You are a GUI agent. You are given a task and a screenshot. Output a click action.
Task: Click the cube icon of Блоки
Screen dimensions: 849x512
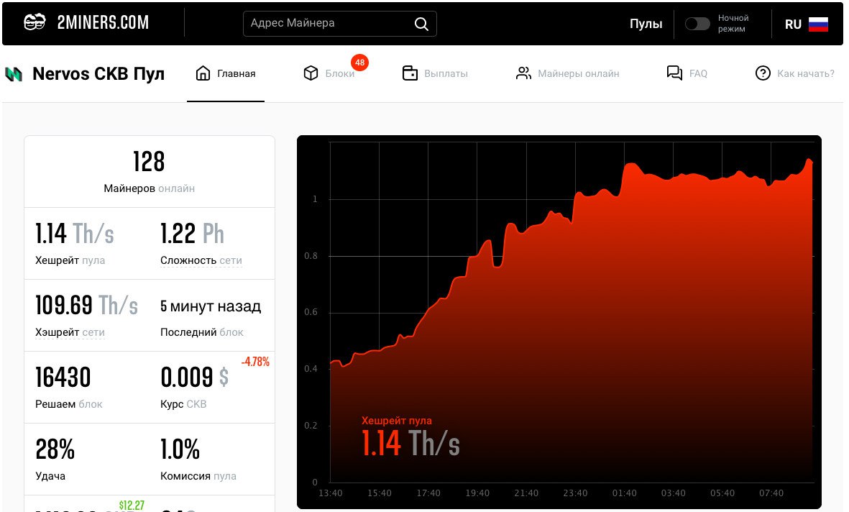tap(311, 73)
